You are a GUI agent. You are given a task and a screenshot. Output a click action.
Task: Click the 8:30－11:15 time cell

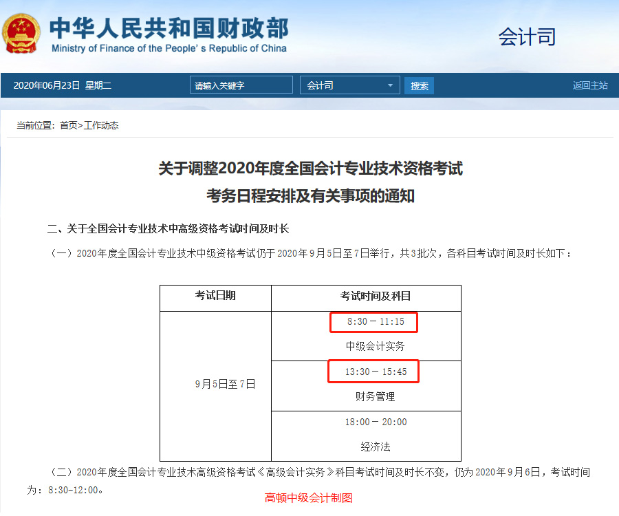[376, 322]
